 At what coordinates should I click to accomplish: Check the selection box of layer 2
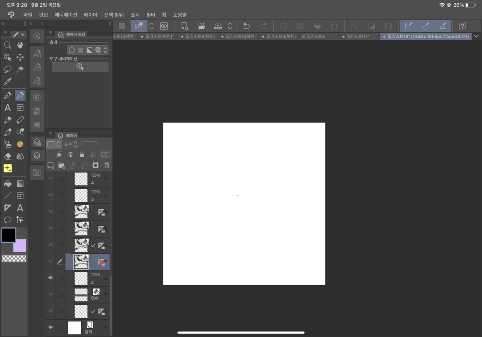61,278
